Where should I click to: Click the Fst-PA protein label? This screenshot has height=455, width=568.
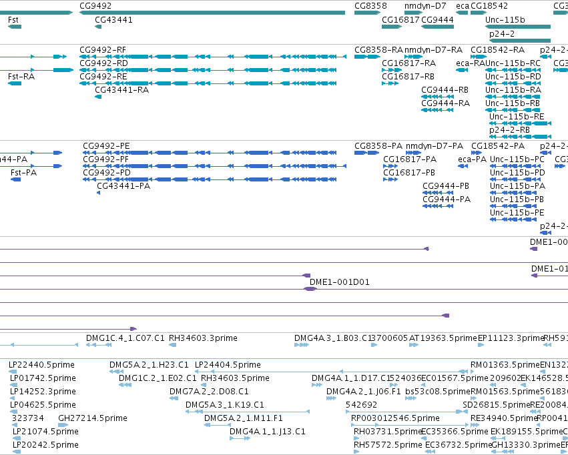coord(24,173)
